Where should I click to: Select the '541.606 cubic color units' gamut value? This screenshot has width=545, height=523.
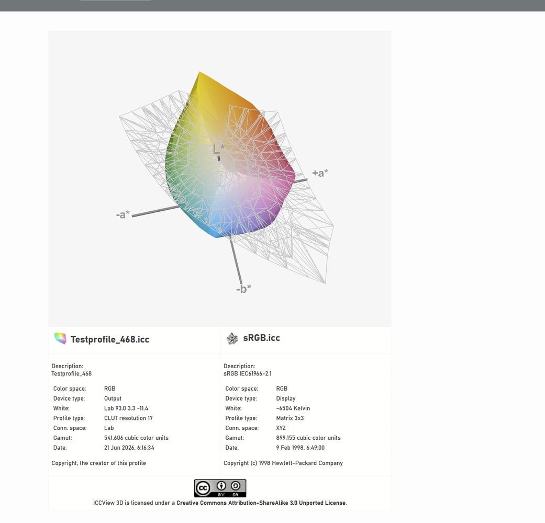[136, 438]
